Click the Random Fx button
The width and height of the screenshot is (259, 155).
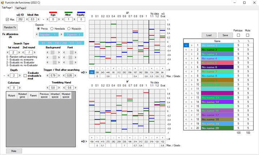[x=11, y=27]
